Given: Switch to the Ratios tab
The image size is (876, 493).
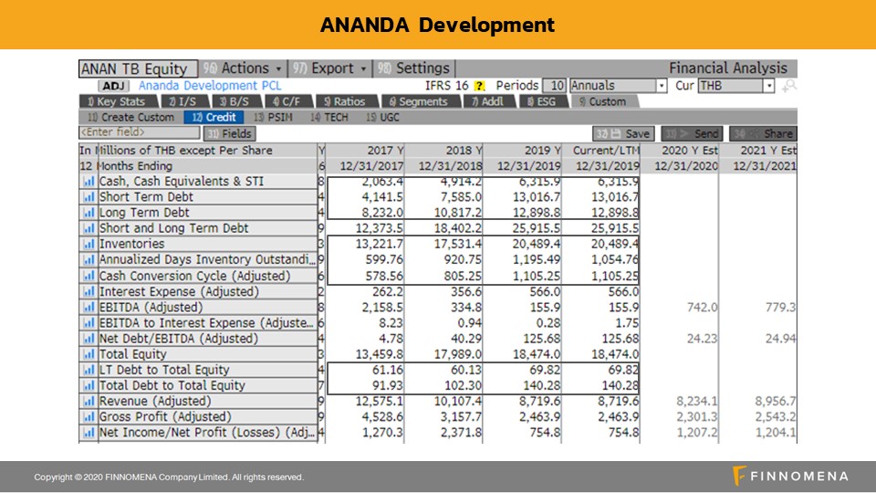Looking at the screenshot, I should 345,101.
